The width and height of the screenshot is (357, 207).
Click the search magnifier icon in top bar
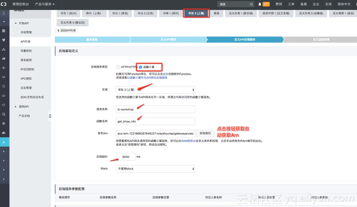pyautogui.click(x=251, y=4)
